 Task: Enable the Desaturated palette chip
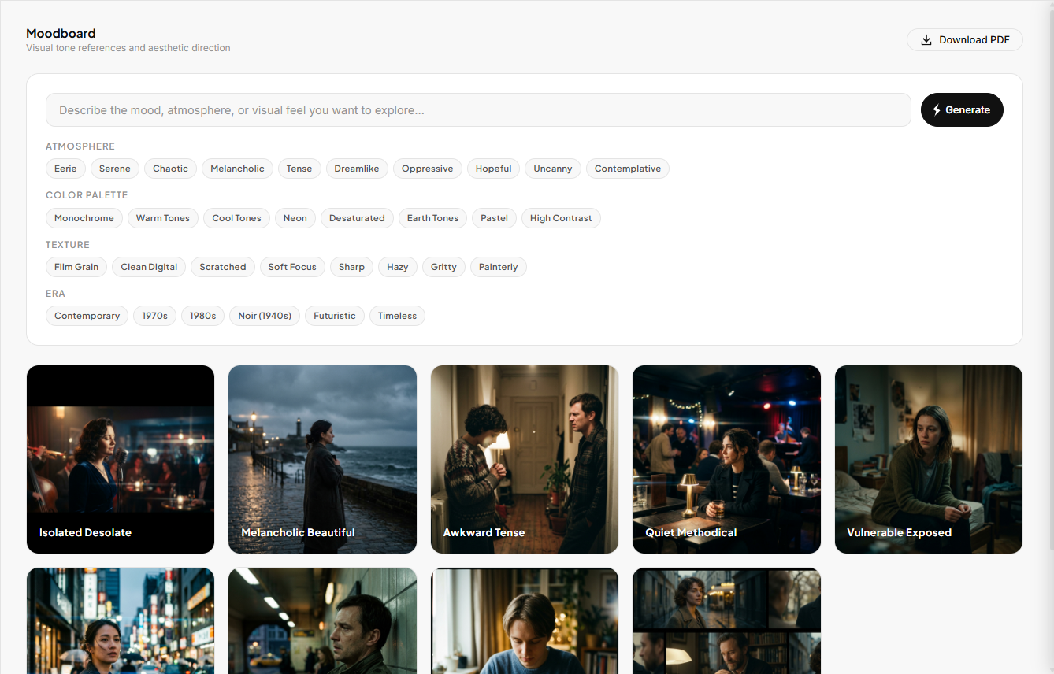[x=357, y=218]
